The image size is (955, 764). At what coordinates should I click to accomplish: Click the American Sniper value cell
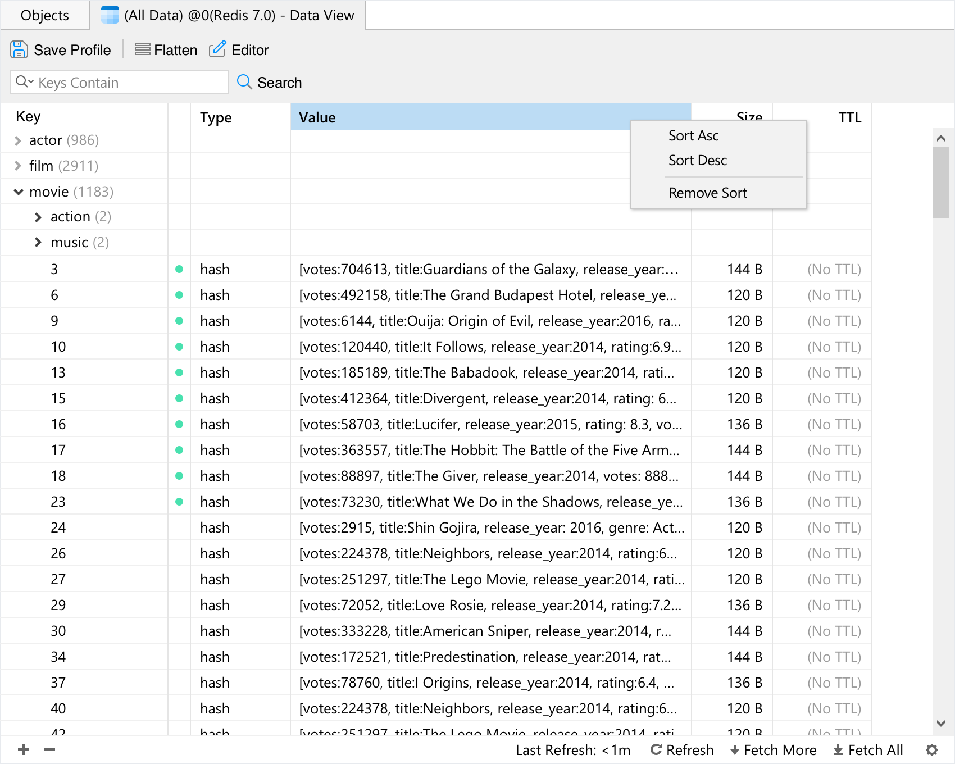click(490, 631)
